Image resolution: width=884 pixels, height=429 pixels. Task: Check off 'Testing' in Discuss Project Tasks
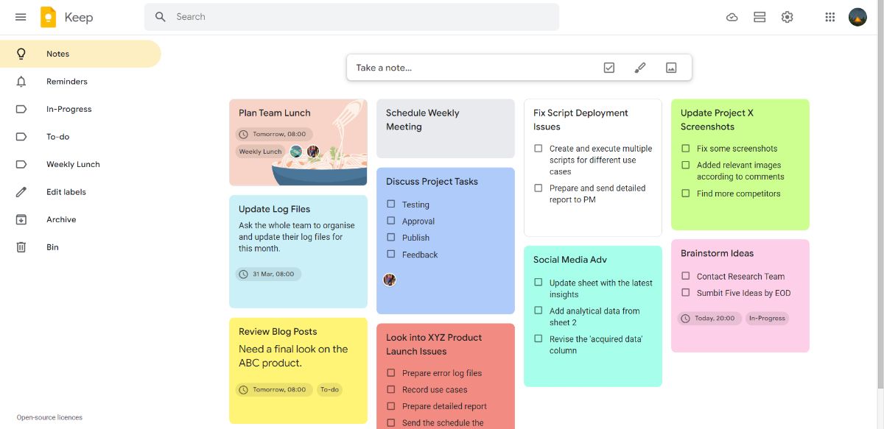(391, 205)
